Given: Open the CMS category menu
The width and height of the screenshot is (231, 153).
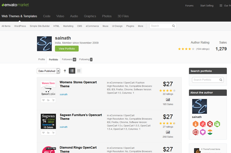Looking at the screenshot, I should point(80,26).
